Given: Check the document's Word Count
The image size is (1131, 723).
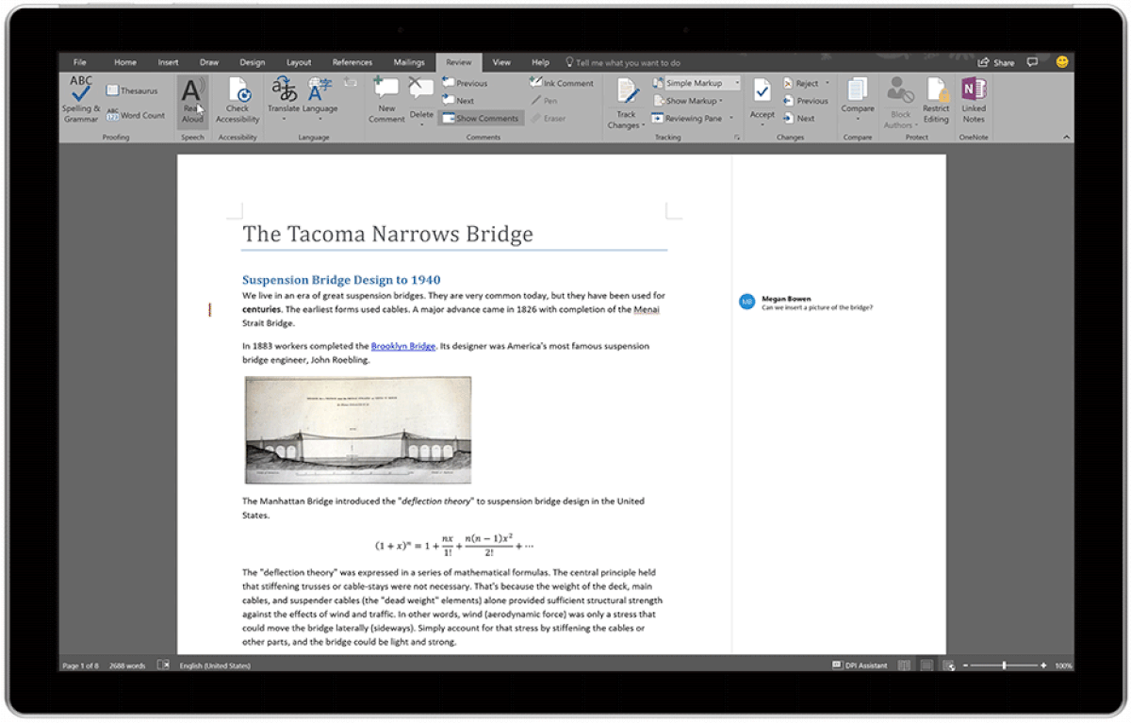Looking at the screenshot, I should pyautogui.click(x=138, y=115).
